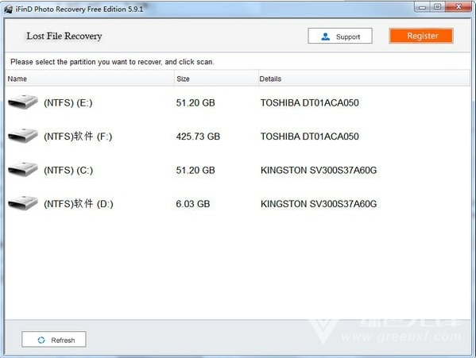Click the app icon in title bar
476x358 pixels.
coord(9,9)
